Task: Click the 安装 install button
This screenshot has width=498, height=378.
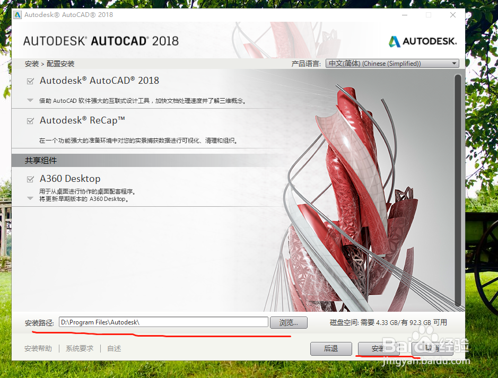Action: tap(379, 348)
